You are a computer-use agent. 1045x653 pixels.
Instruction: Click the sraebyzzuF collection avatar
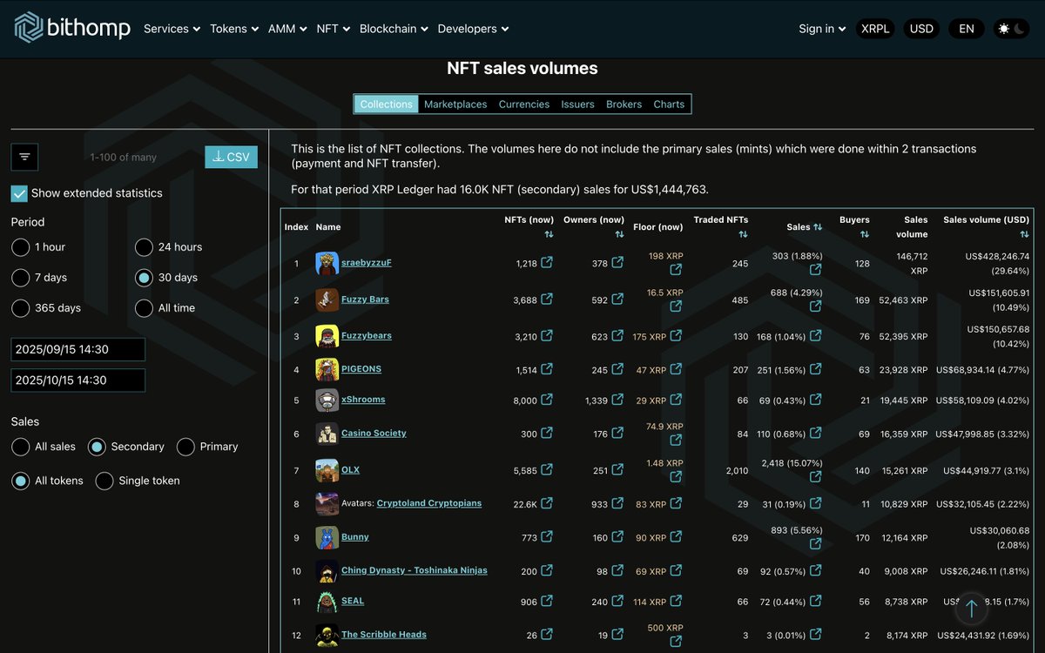(x=327, y=263)
